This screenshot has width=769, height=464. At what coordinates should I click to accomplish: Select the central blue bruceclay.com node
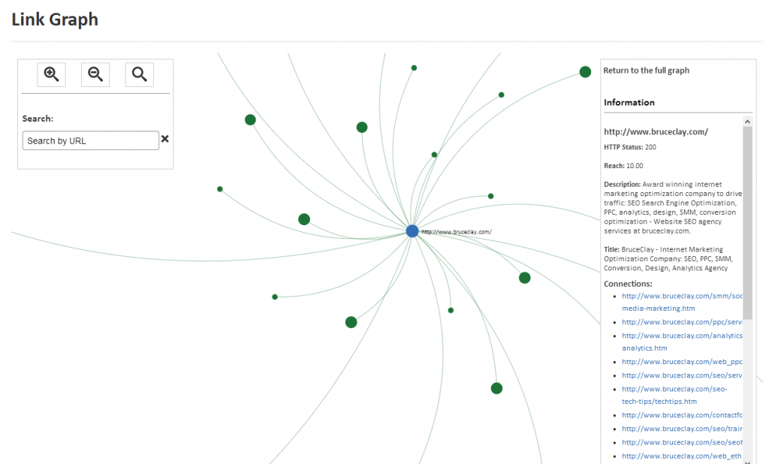coord(412,231)
